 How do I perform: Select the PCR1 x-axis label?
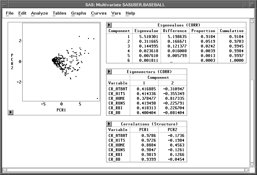click(61, 110)
